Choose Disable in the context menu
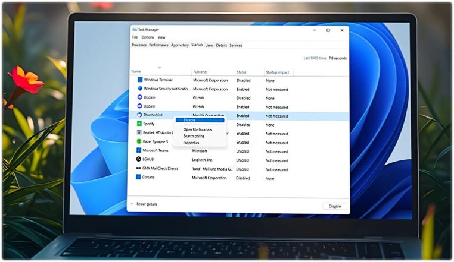The width and height of the screenshot is (454, 262). pos(200,120)
